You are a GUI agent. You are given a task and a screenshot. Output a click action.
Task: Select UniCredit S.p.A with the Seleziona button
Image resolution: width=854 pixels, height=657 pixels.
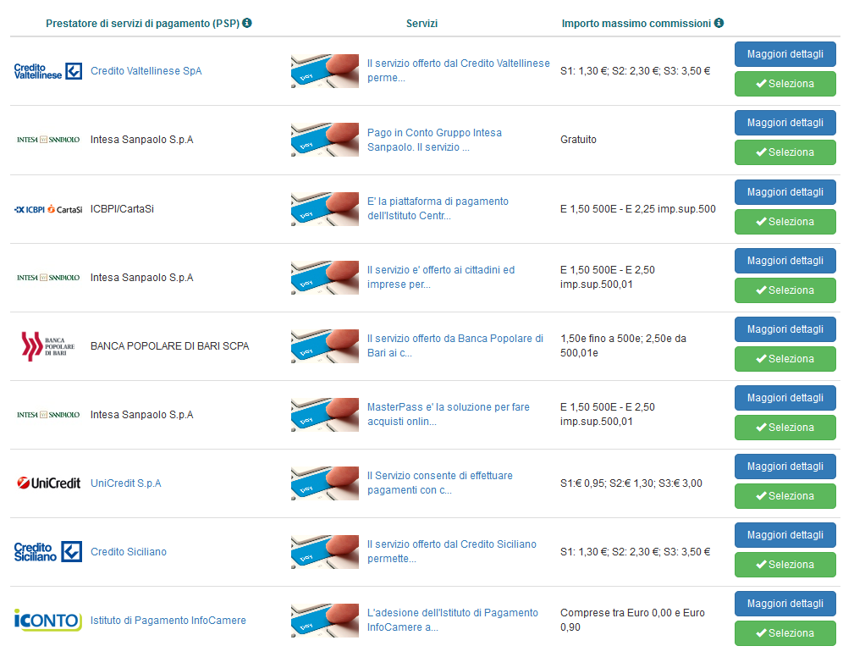click(x=785, y=496)
